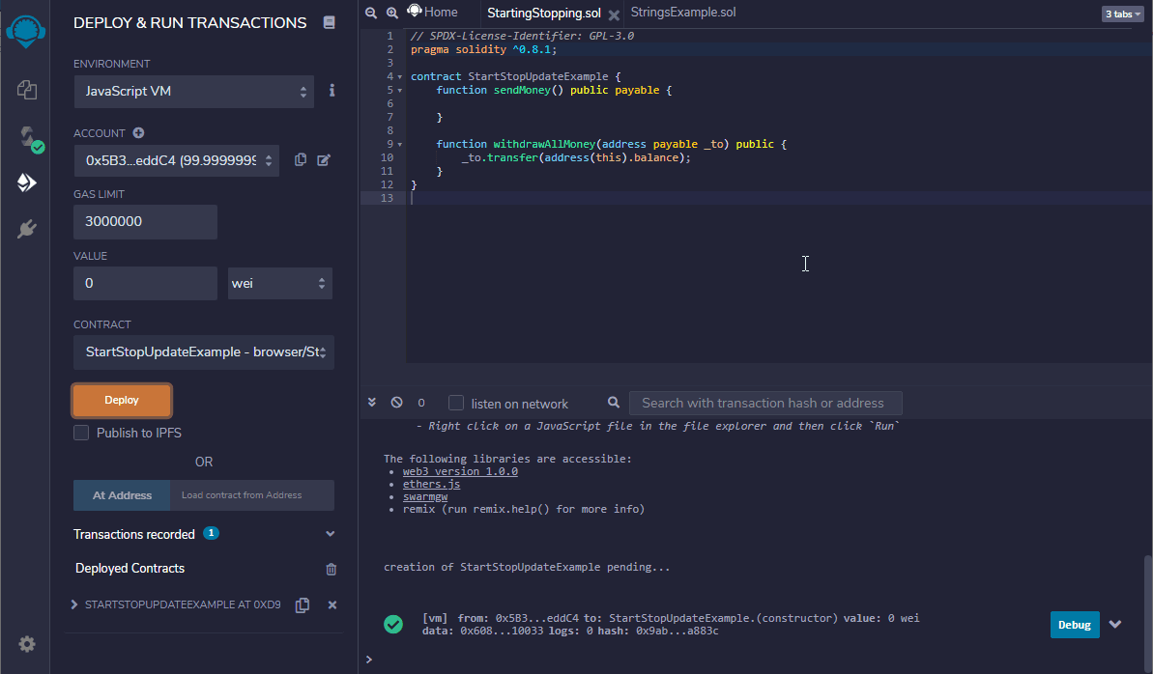Delete all deployed contracts trash icon

[331, 569]
